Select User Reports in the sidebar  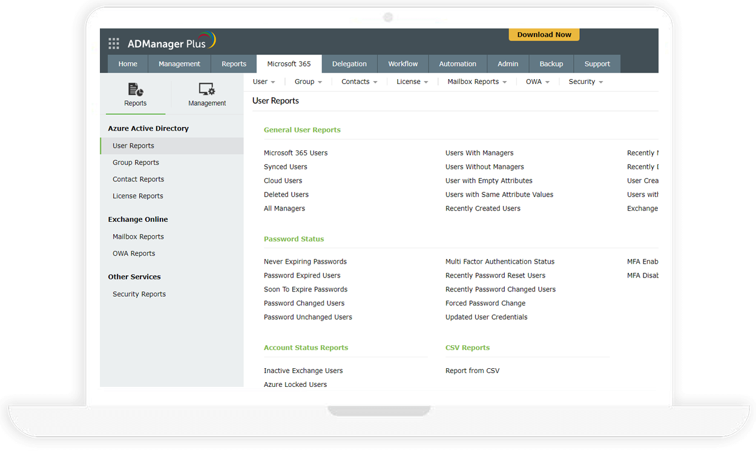coord(172,146)
